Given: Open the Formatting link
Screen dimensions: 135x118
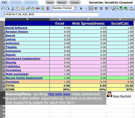Looking at the screenshot, I should coord(13,70).
